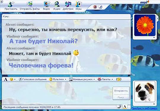Send a nudge with the shaking face icon
The image size is (160, 111).
pyautogui.click(x=119, y=79)
